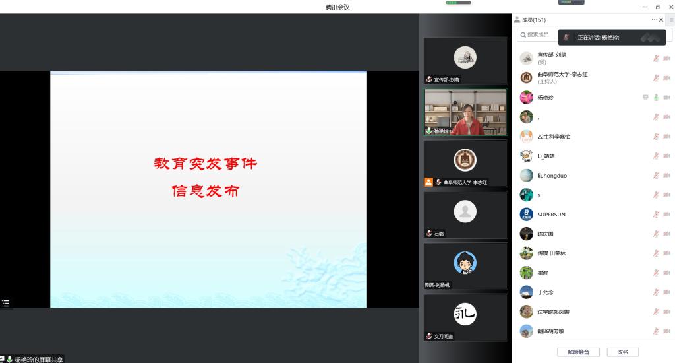Expand the hamburger menu at the panel's top-right
This screenshot has height=363, width=675.
tap(671, 20)
